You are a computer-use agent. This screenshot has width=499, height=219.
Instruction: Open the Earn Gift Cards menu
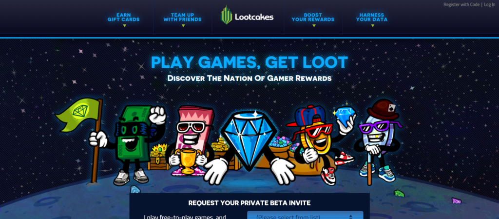tap(123, 18)
